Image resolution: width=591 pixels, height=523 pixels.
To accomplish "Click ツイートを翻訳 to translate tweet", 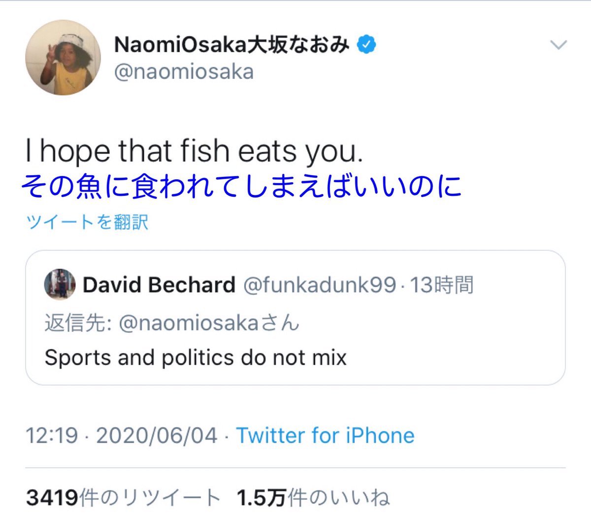I will pyautogui.click(x=87, y=222).
